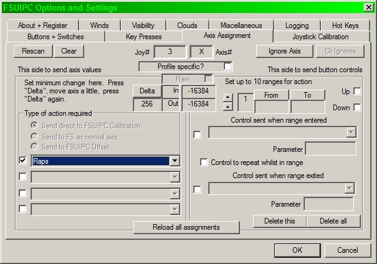
Task: Open the fourth axis assignment dropdown
Action: coord(175,209)
